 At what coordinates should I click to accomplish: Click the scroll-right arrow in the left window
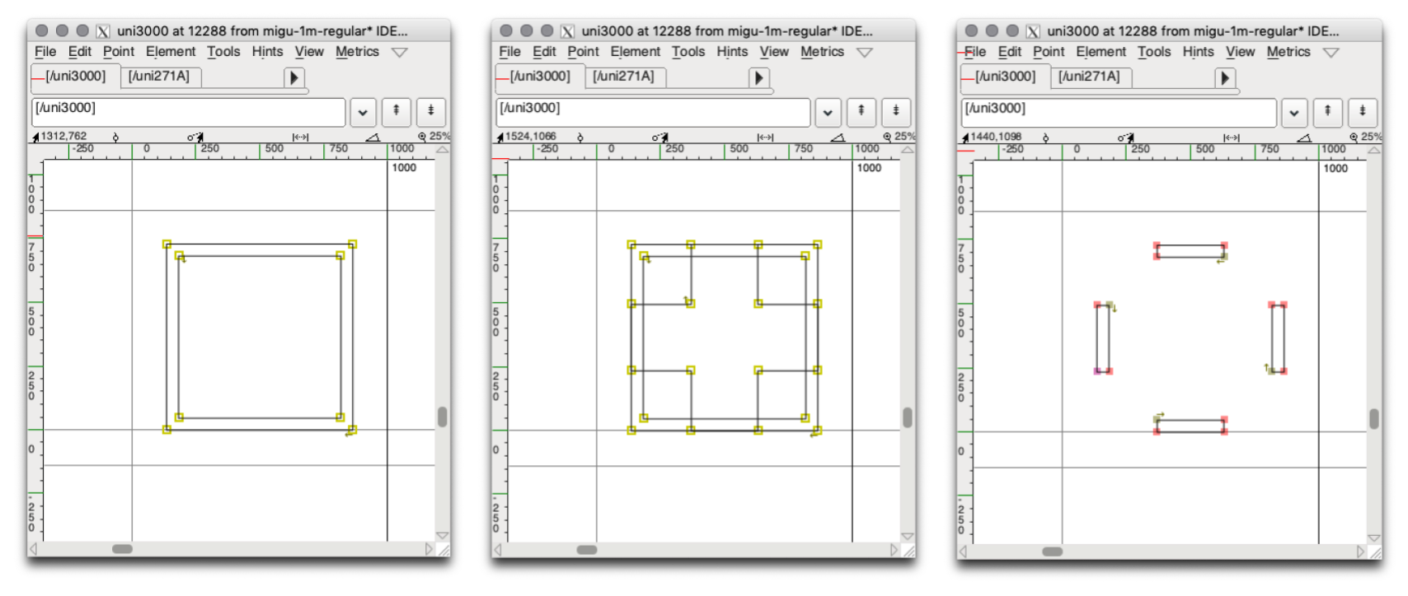tap(429, 549)
